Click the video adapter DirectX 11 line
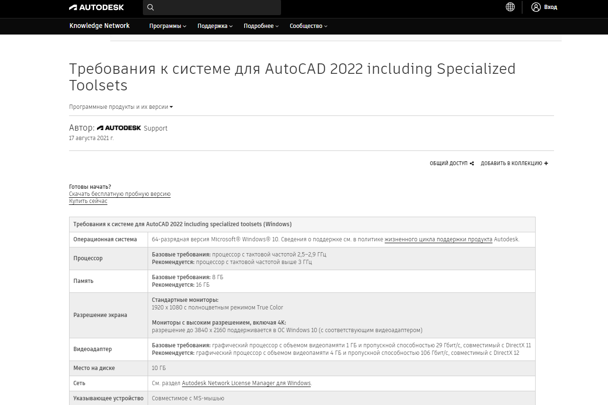 pos(342,345)
